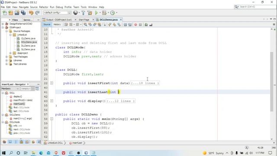The height and width of the screenshot is (156, 277).
Task: Switch to Source view button
Action: point(47,24)
